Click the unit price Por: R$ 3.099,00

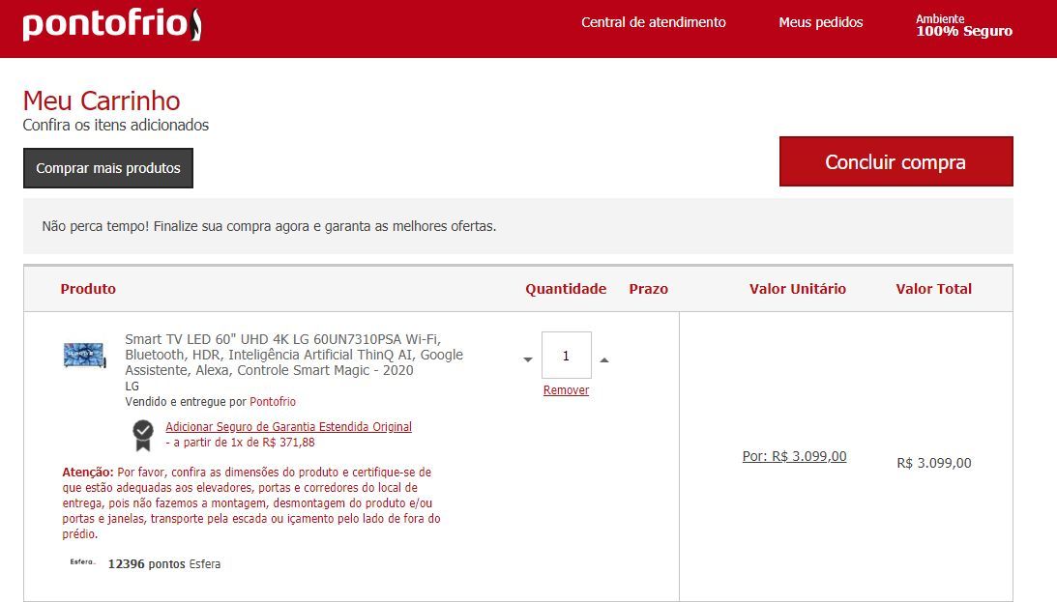pos(794,456)
